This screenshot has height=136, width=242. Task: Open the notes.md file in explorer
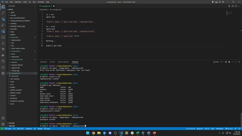(22, 76)
